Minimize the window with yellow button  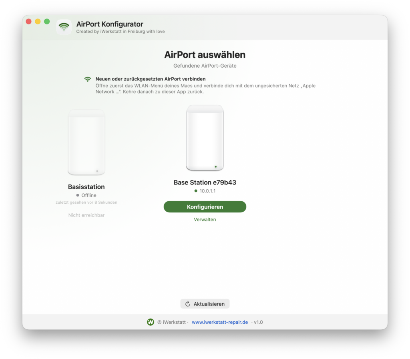[x=38, y=22]
